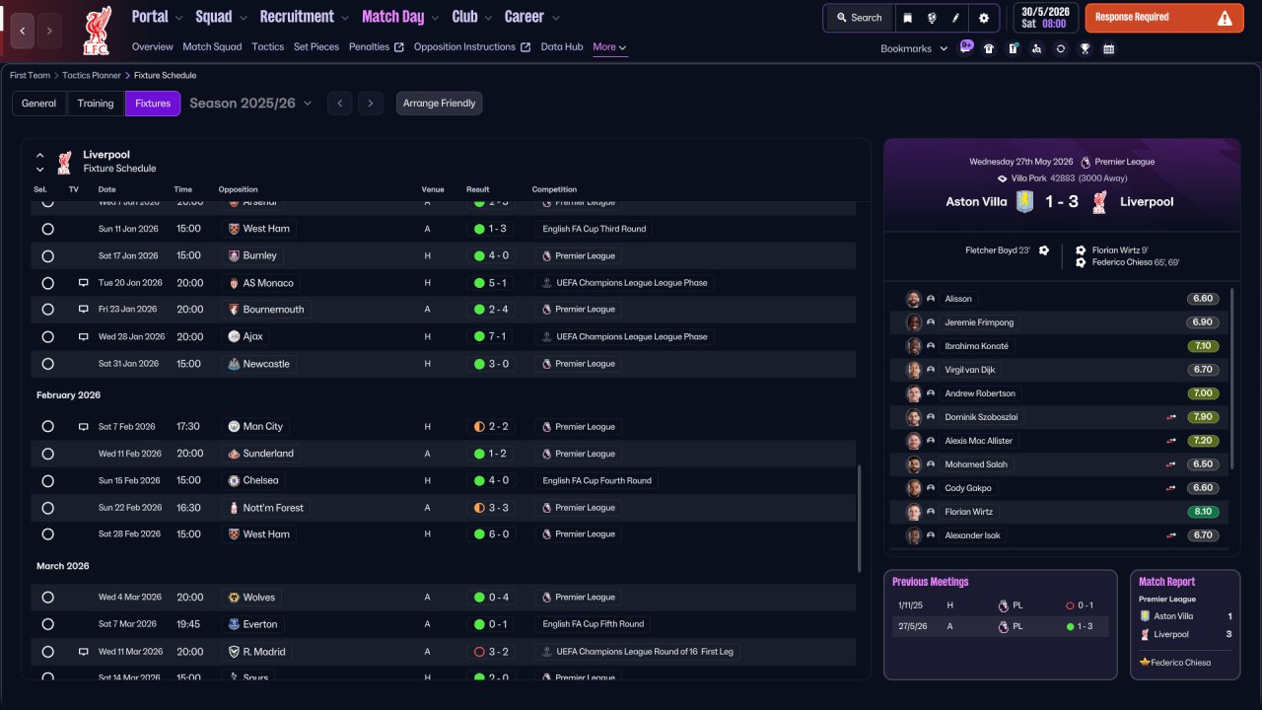The width and height of the screenshot is (1262, 710).
Task: Open the globe world icon
Action: (932, 18)
